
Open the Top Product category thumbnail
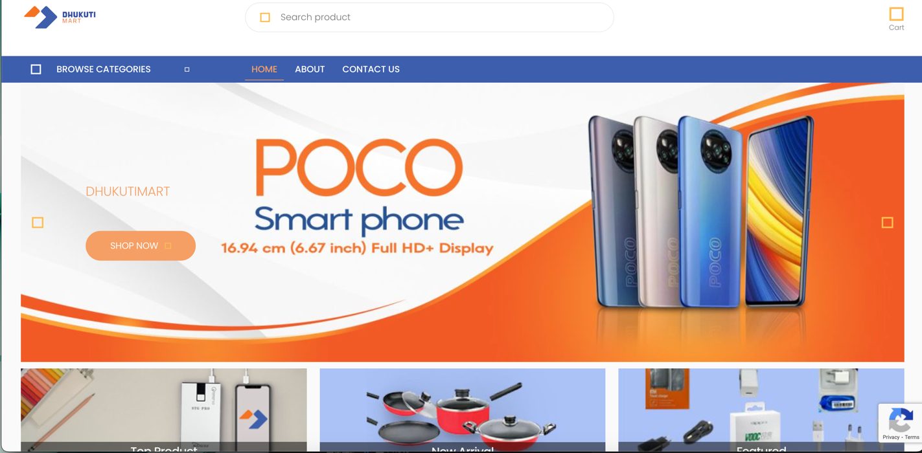(x=164, y=410)
